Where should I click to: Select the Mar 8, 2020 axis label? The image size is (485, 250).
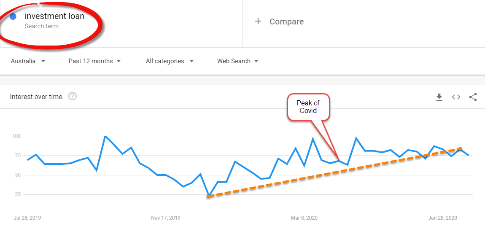coord(304,218)
